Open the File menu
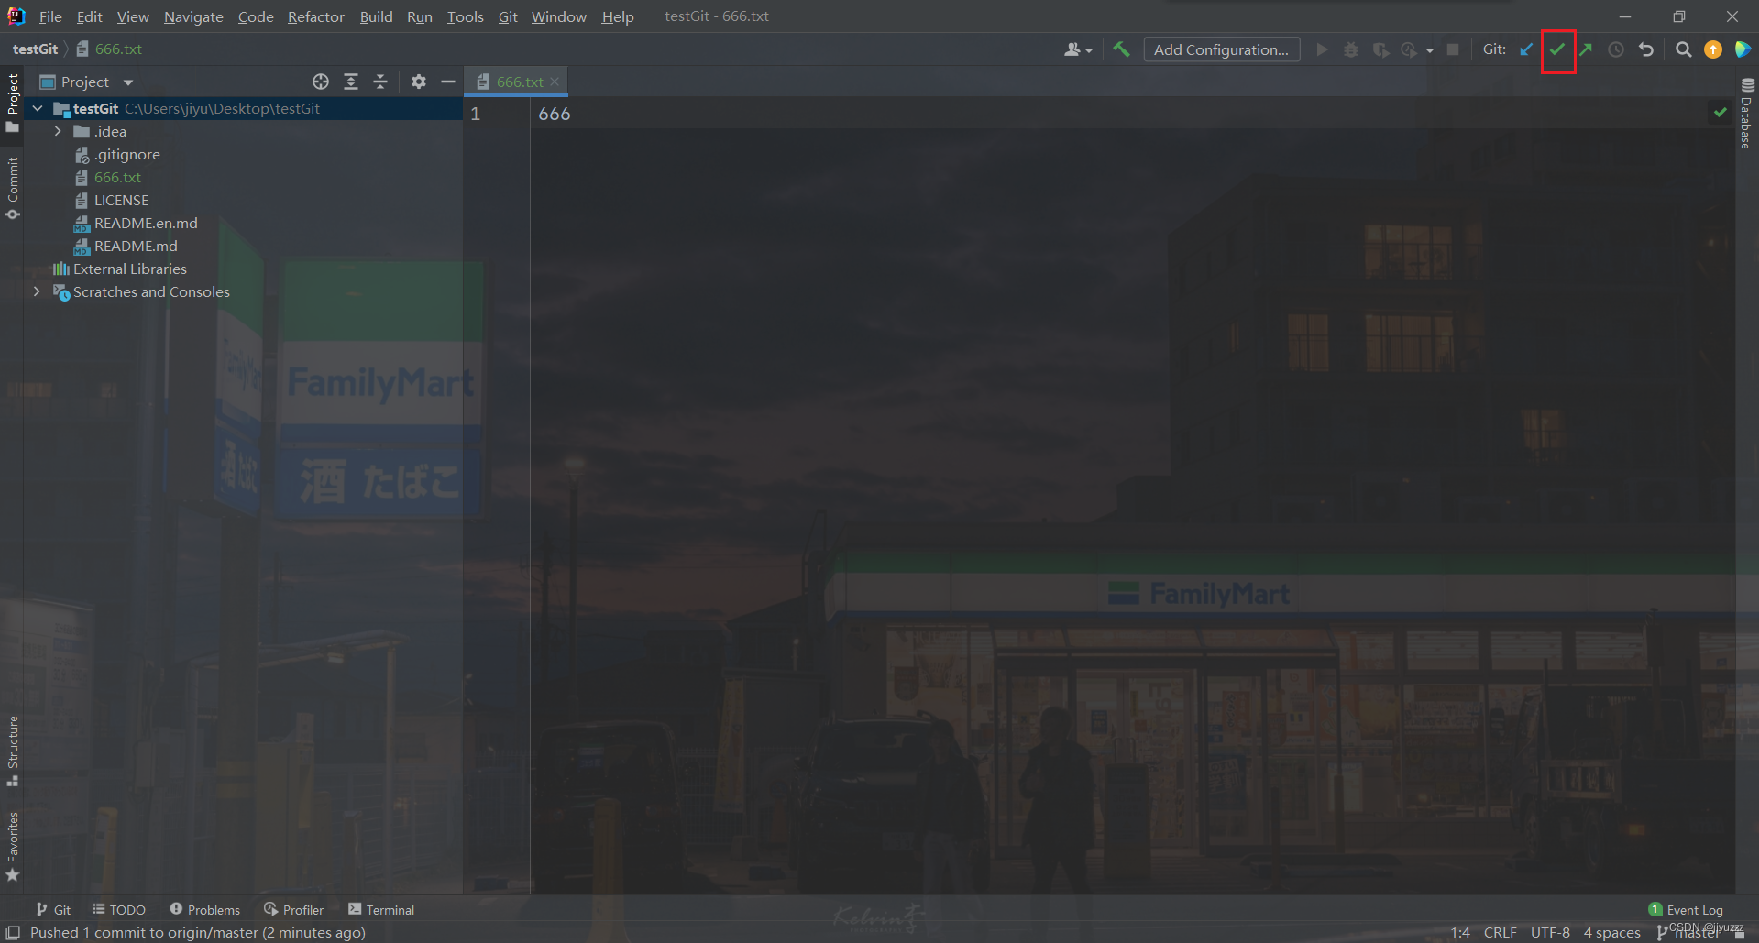The height and width of the screenshot is (943, 1759). [50, 16]
